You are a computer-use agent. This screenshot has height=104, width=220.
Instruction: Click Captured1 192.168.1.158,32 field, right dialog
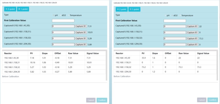coord(175,38)
